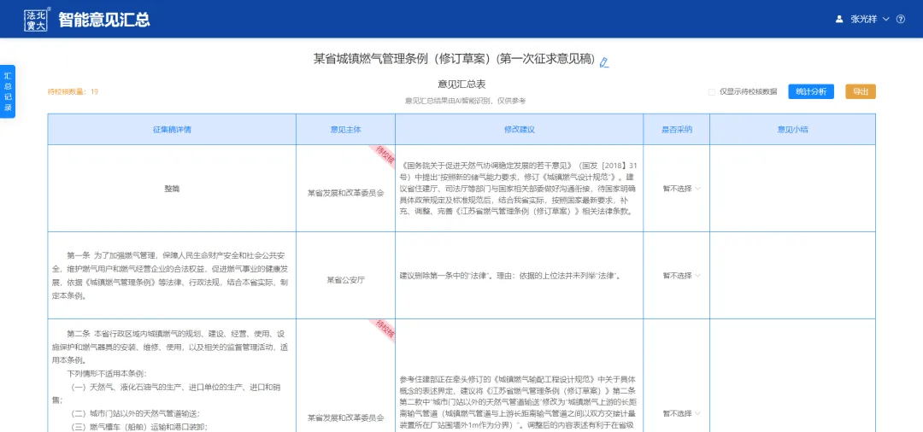The height and width of the screenshot is (432, 923).
Task: Click the 意见小结 cell for 某省公安厅 row
Action: point(792,276)
